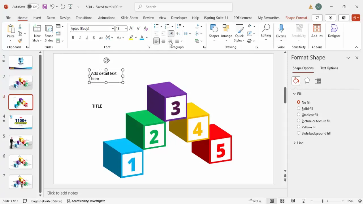Expand the Line section
Viewport: 363px width, 204px height.
point(295,143)
